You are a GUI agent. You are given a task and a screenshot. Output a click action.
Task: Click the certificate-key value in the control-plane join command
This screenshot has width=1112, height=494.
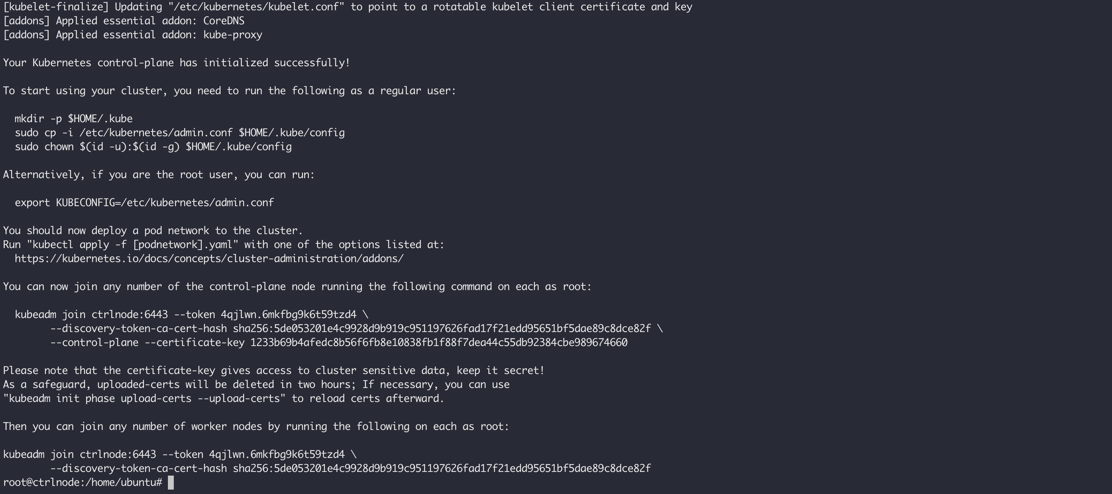[439, 343]
